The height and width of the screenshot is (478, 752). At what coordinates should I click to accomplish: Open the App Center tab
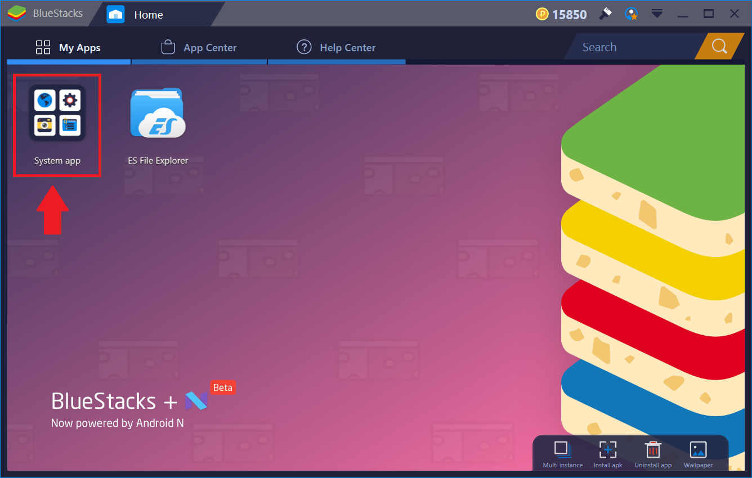click(x=199, y=47)
